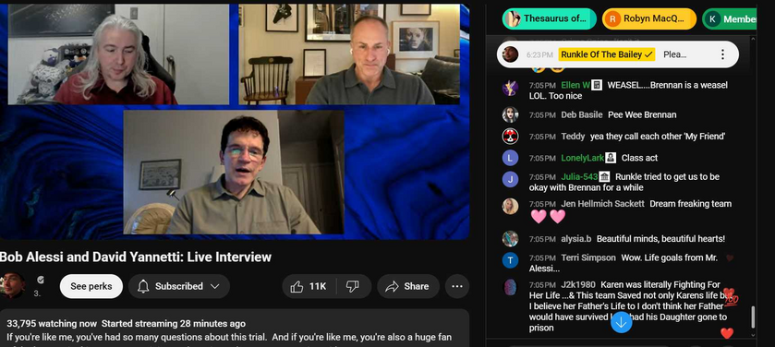
Task: Open pinned message three-dot options
Action: click(722, 54)
